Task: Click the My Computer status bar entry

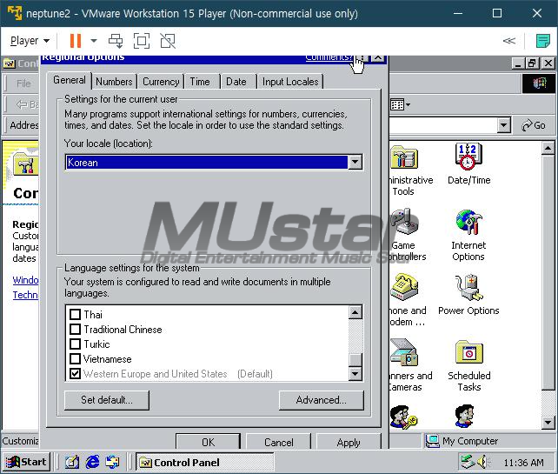Action: 462,441
